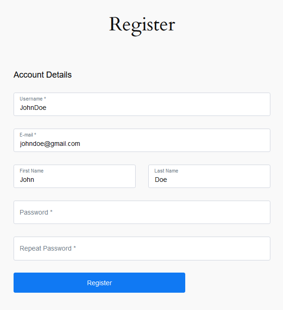The image size is (283, 310).
Task: Submit the form with the blue Register button
Action: [99, 283]
